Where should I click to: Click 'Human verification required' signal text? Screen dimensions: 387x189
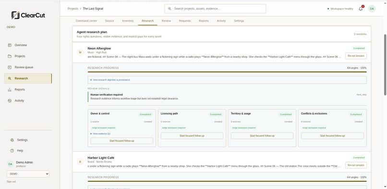pos(107,95)
